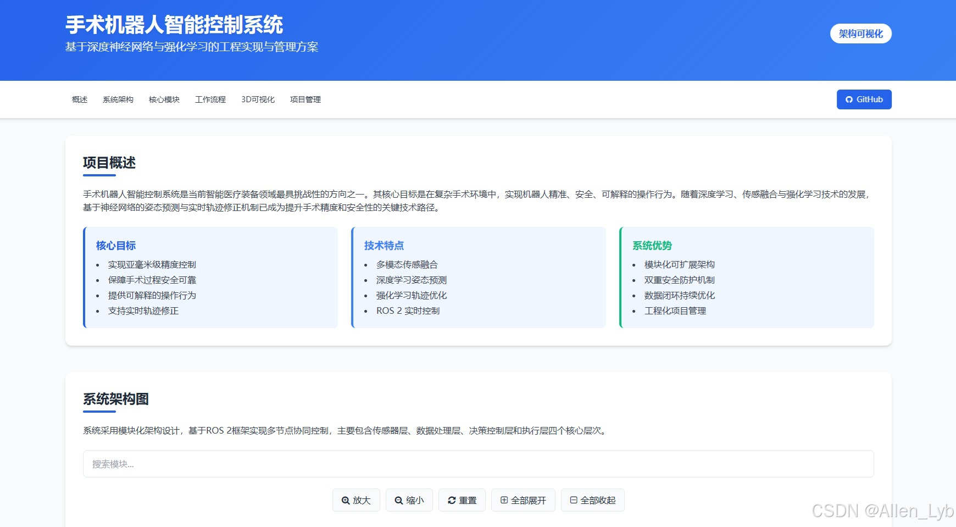Select the 放大 zoom-in magnifier icon
The width and height of the screenshot is (956, 527).
(x=346, y=500)
